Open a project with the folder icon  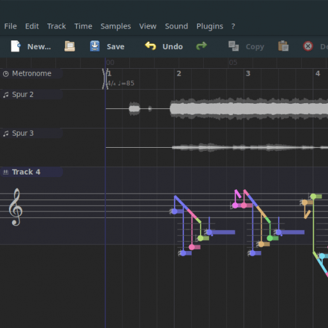[69, 46]
